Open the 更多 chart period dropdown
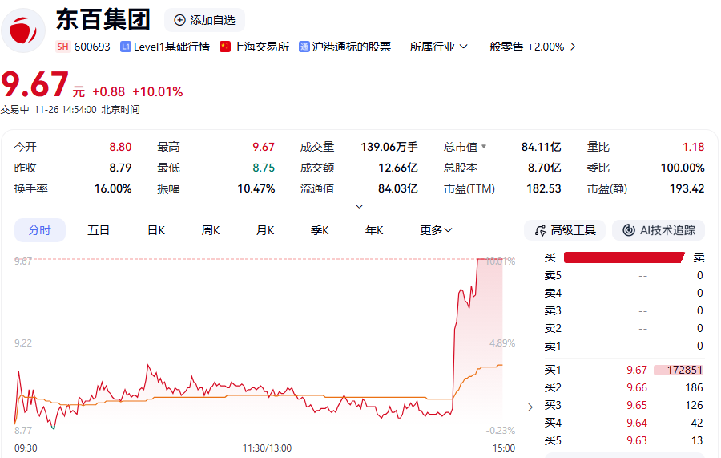 click(x=436, y=231)
